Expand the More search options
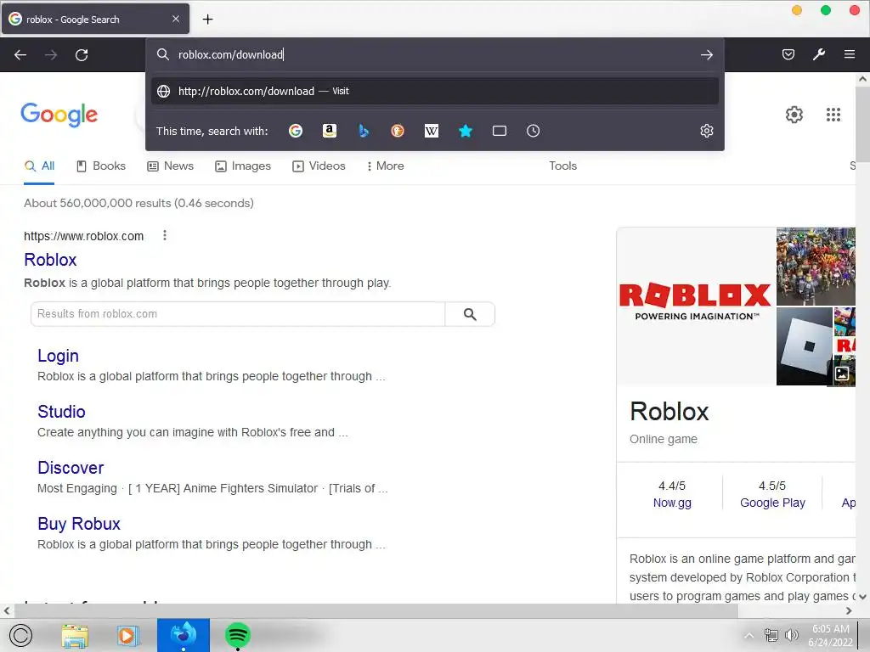The width and height of the screenshot is (870, 652). tap(385, 166)
